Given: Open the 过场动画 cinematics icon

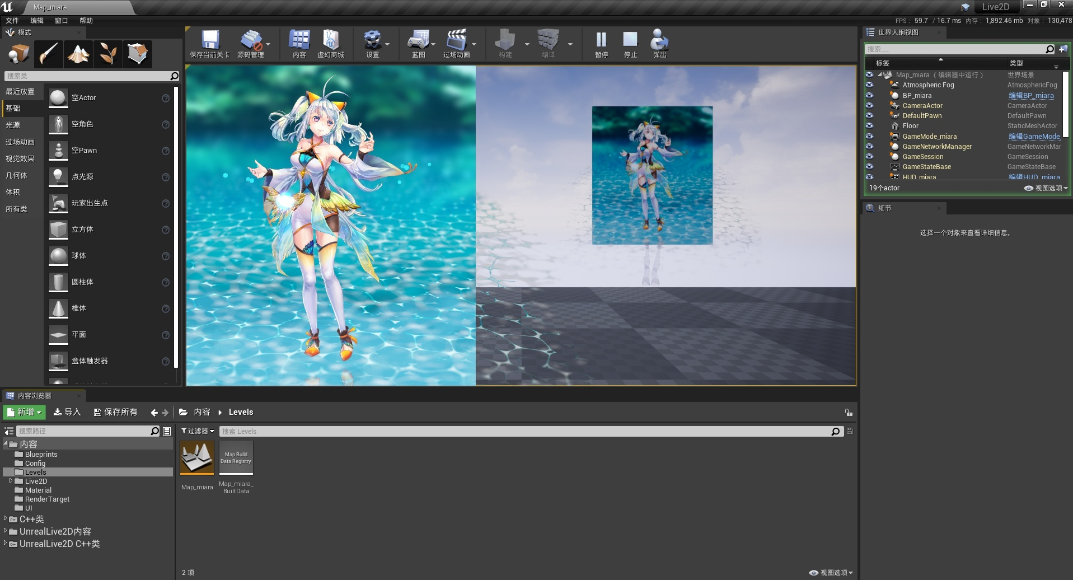Looking at the screenshot, I should (x=456, y=40).
